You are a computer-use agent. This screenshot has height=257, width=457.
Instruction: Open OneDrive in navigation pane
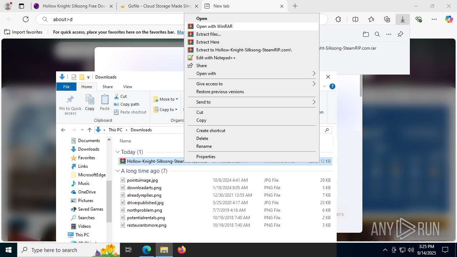coord(87,192)
